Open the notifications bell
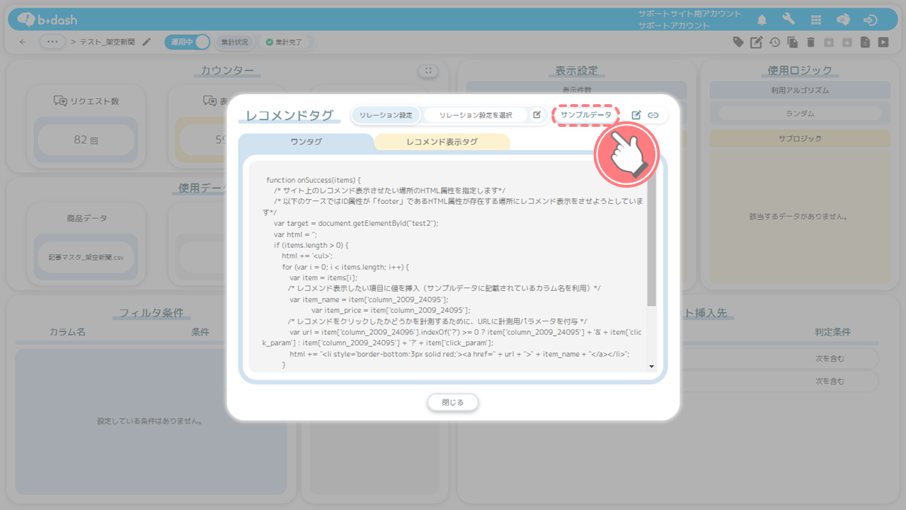 pos(762,20)
